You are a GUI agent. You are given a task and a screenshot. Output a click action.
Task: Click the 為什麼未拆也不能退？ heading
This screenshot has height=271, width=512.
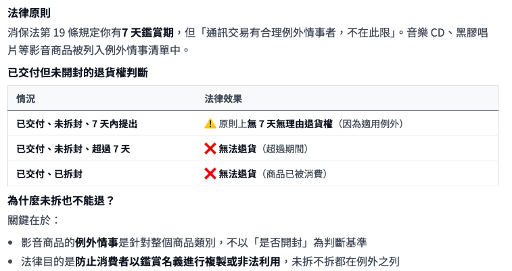coord(61,201)
